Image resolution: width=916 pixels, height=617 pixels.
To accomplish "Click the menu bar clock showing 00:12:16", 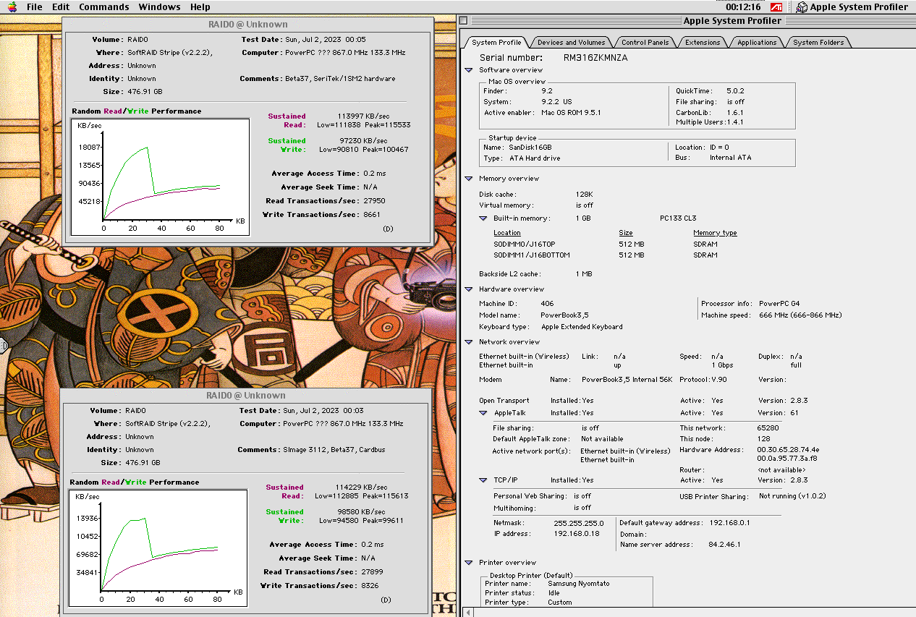I will 743,7.
